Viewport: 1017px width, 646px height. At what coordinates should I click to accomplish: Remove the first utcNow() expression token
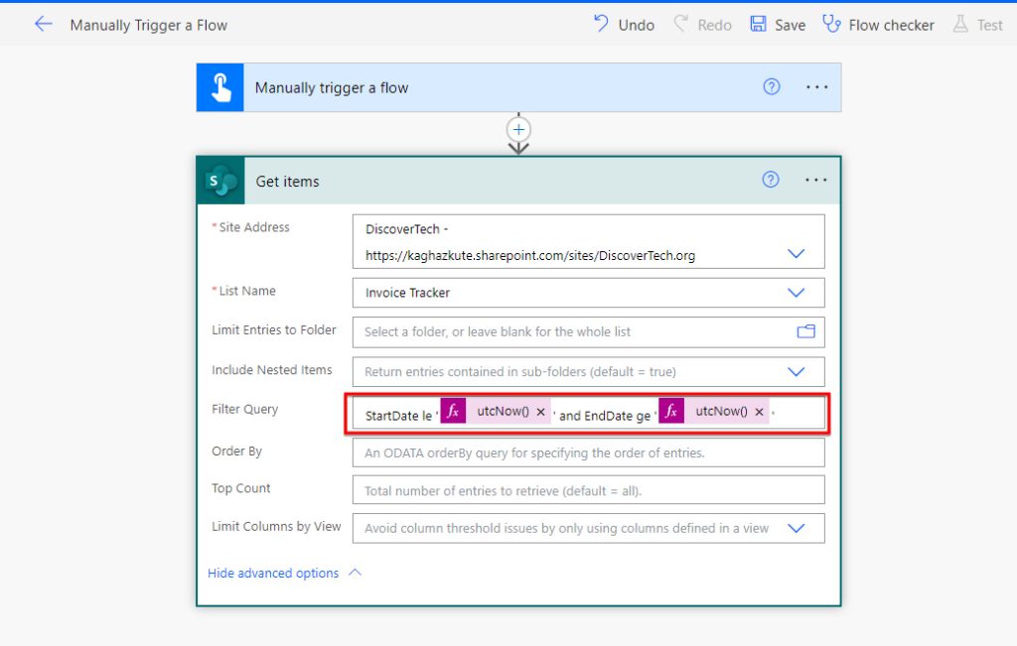[x=540, y=412]
